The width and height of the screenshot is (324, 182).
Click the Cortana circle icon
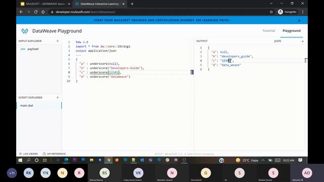point(36,160)
